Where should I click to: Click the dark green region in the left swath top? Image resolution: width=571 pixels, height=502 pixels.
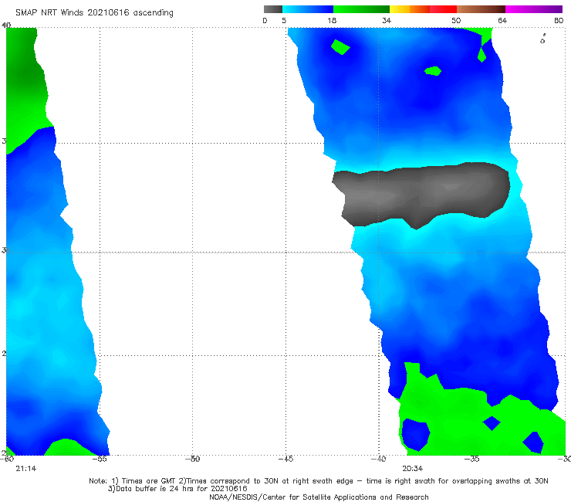tap(25, 76)
